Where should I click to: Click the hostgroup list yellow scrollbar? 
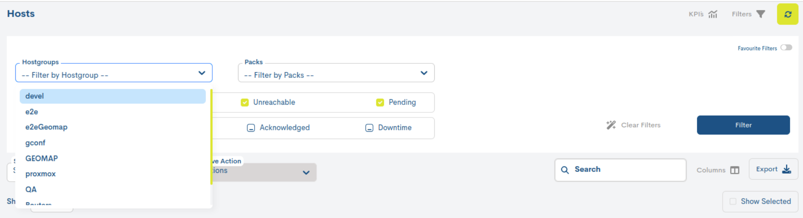click(211, 137)
